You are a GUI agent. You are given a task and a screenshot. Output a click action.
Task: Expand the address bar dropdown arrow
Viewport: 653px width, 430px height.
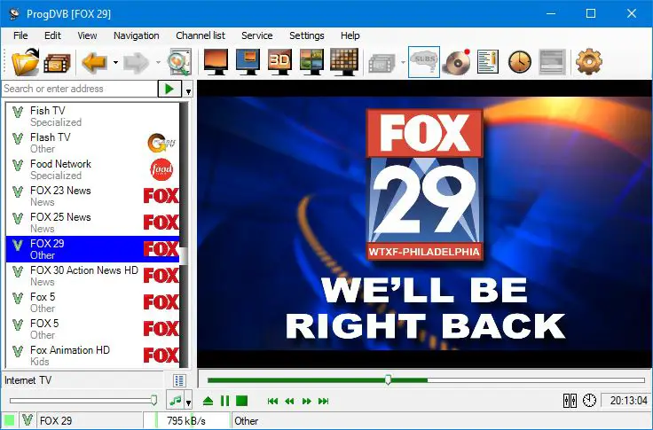point(188,89)
